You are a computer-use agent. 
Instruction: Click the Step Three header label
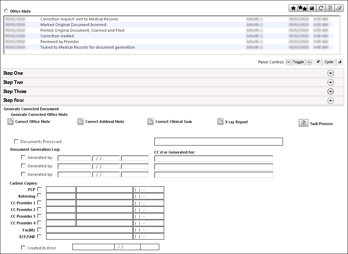[x=15, y=91]
